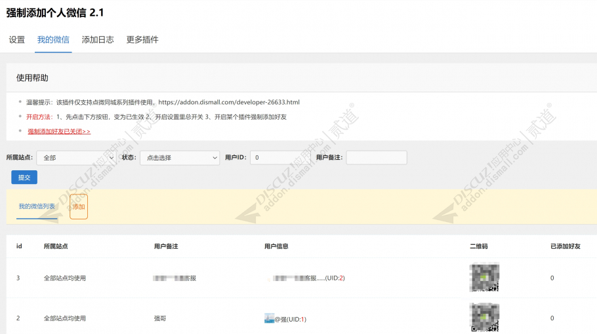Image resolution: width=597 pixels, height=334 pixels.
Task: Expand the 所属站点 dropdown
Action: (77, 158)
